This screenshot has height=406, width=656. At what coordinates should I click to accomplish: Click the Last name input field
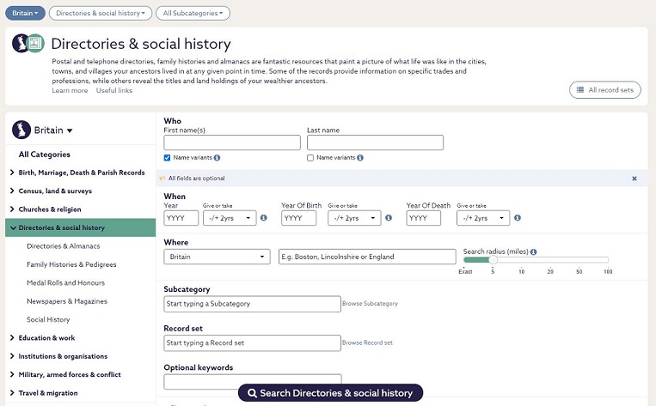click(375, 142)
